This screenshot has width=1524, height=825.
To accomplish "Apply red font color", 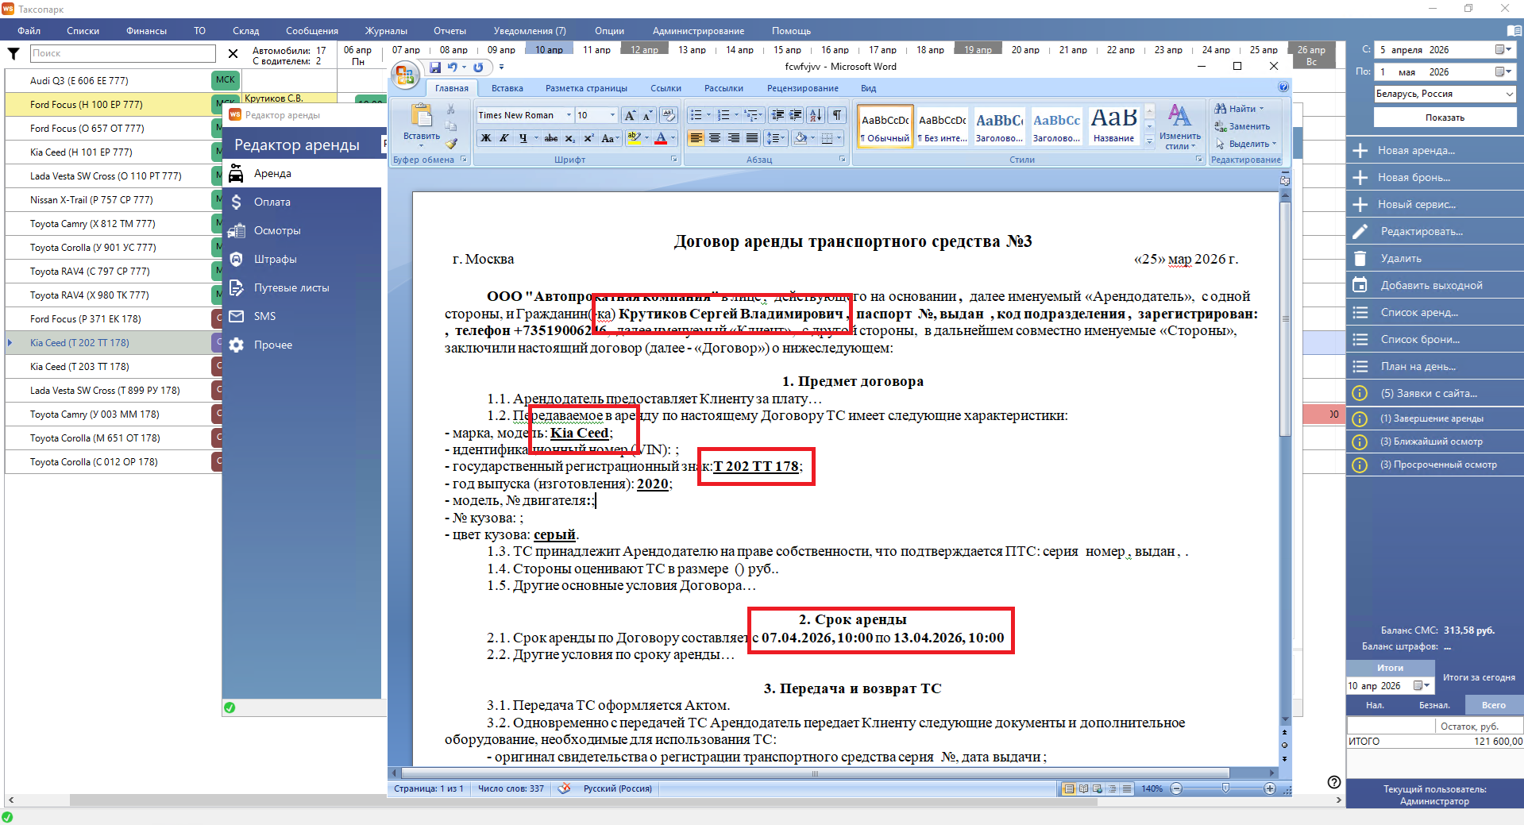I will point(662,138).
